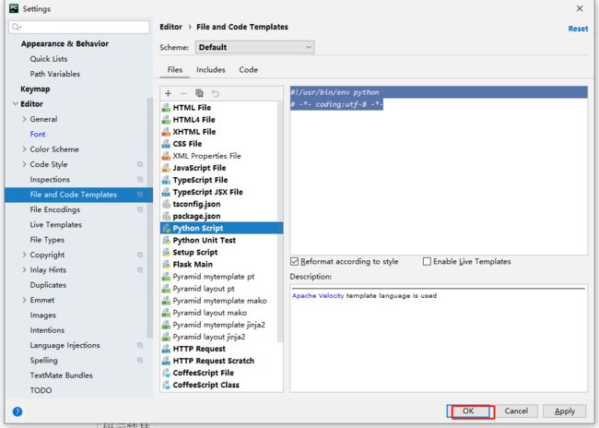This screenshot has width=599, height=428.
Task: Open the Scheme Default dropdown
Action: click(254, 47)
